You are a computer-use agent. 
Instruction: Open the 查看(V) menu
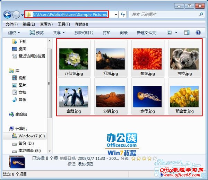(46, 24)
